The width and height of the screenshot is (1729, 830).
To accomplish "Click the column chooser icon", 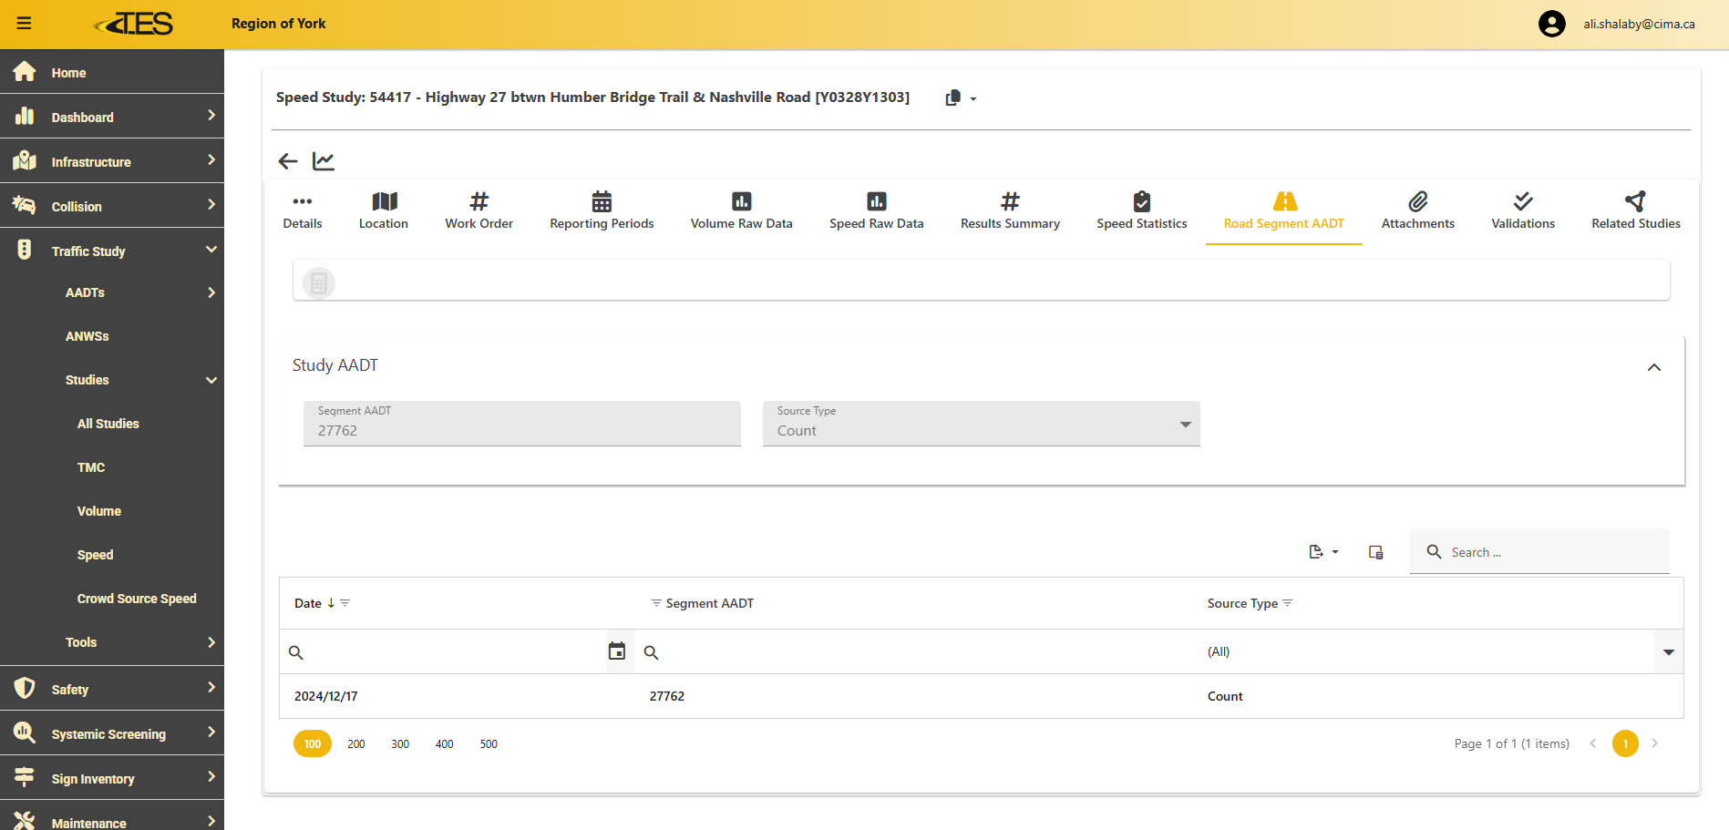I will (1376, 552).
